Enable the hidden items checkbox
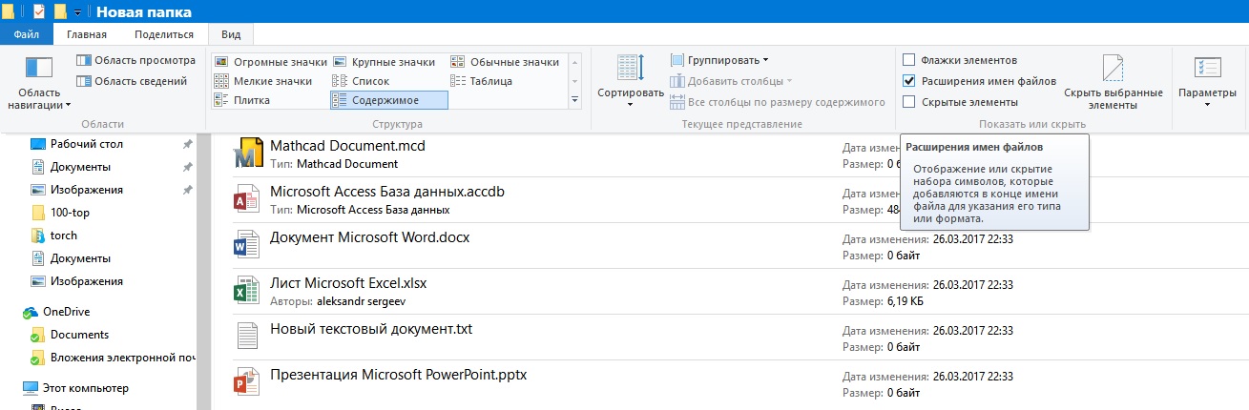The width and height of the screenshot is (1249, 410). click(x=909, y=102)
